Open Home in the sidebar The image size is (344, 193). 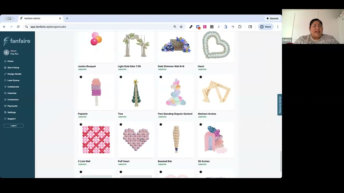click(x=10, y=61)
